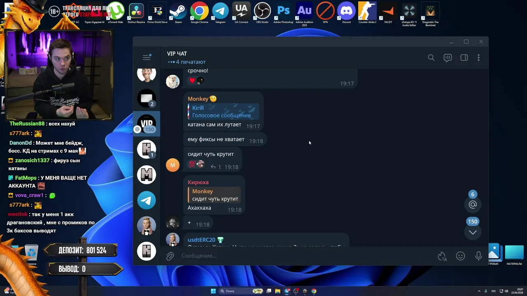Open the emoji picker smiley icon
The height and width of the screenshot is (296, 527).
point(460,256)
